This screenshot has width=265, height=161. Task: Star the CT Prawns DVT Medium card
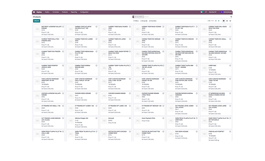click(x=163, y=106)
